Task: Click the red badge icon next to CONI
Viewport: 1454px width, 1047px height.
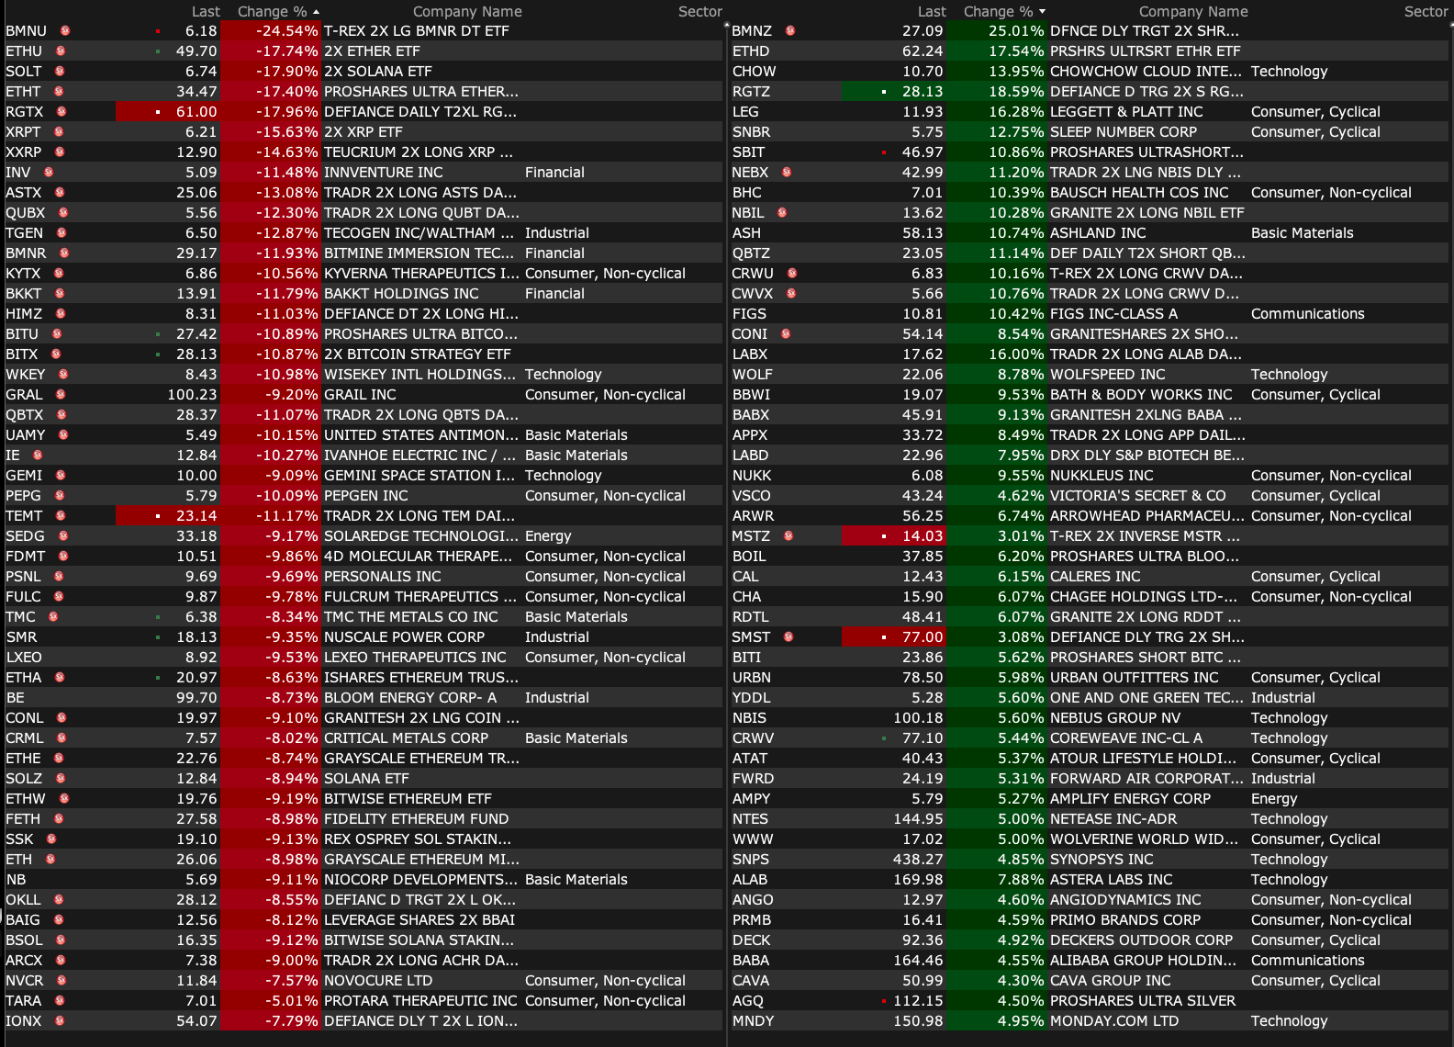Action: (786, 334)
